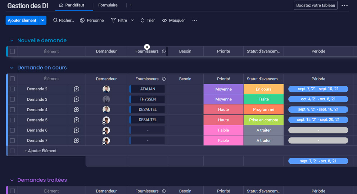Open Demande 3 fournisseur THYSSEN cell
Image resolution: width=357 pixels, height=194 pixels.
147,99
